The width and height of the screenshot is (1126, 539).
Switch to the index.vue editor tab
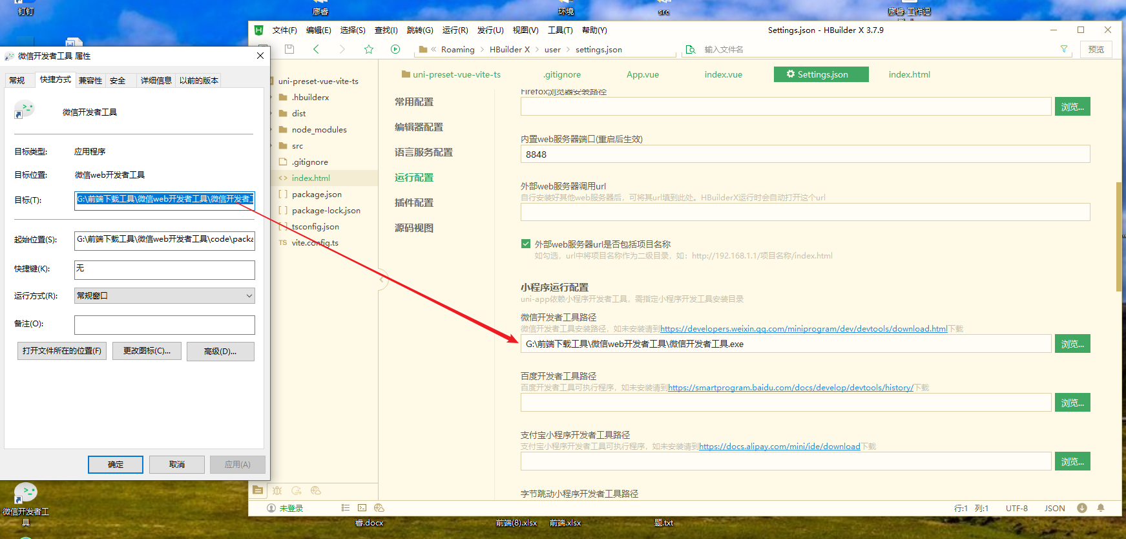(x=724, y=74)
